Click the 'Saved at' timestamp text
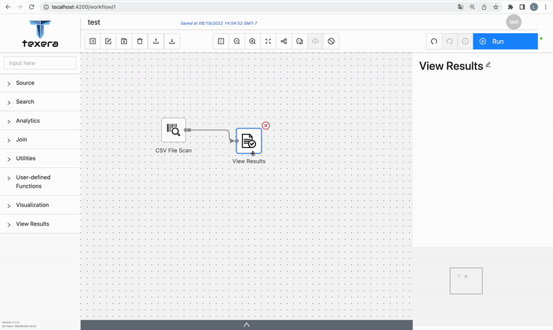553x330 pixels. (x=218, y=23)
